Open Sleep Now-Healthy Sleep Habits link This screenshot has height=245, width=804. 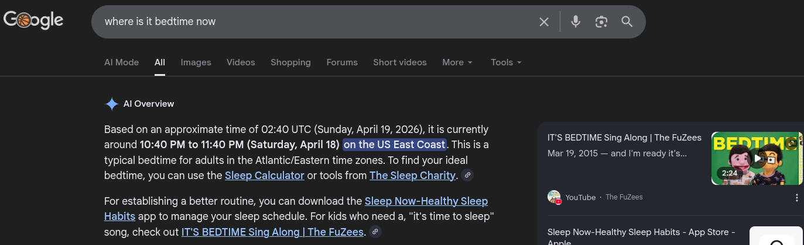pos(426,201)
